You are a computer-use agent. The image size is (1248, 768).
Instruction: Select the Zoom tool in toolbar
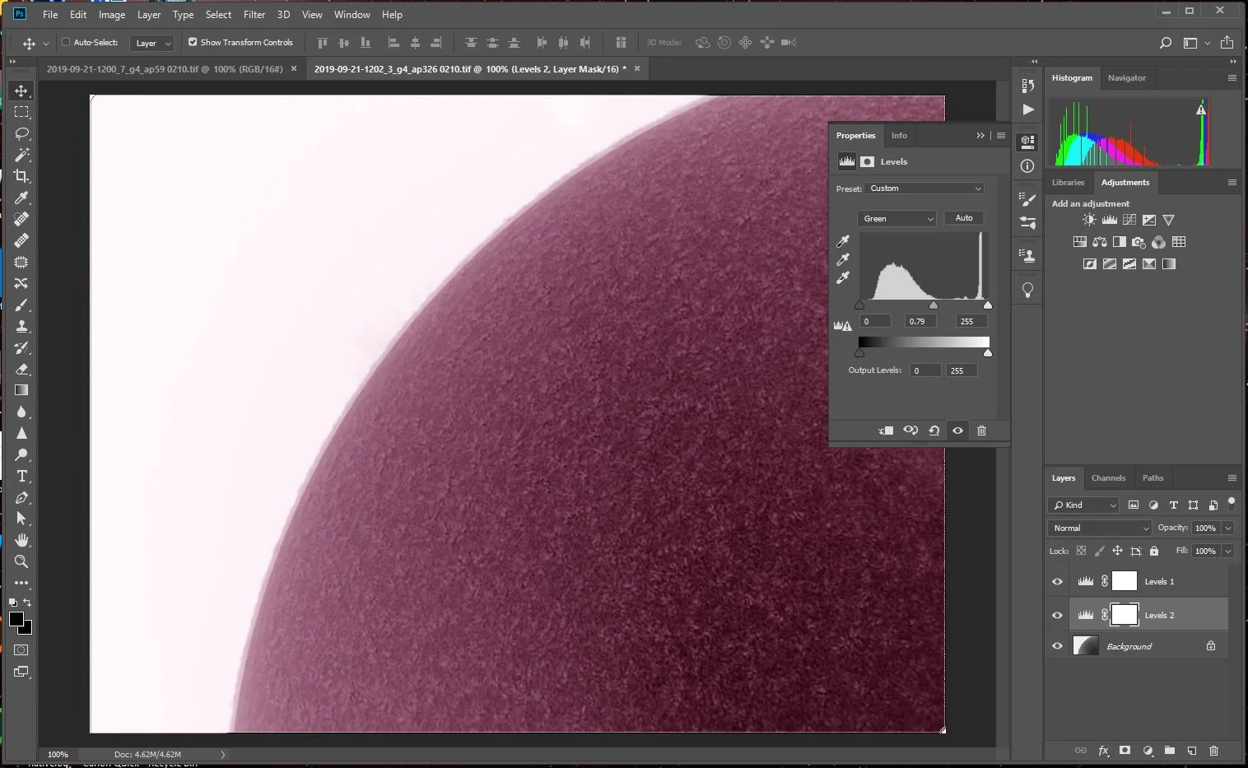tap(21, 561)
